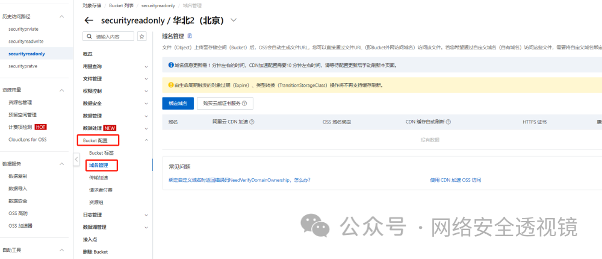Click the help icon beside CDN 缓存自动刷新
The width and height of the screenshot is (602, 259).
point(448,122)
